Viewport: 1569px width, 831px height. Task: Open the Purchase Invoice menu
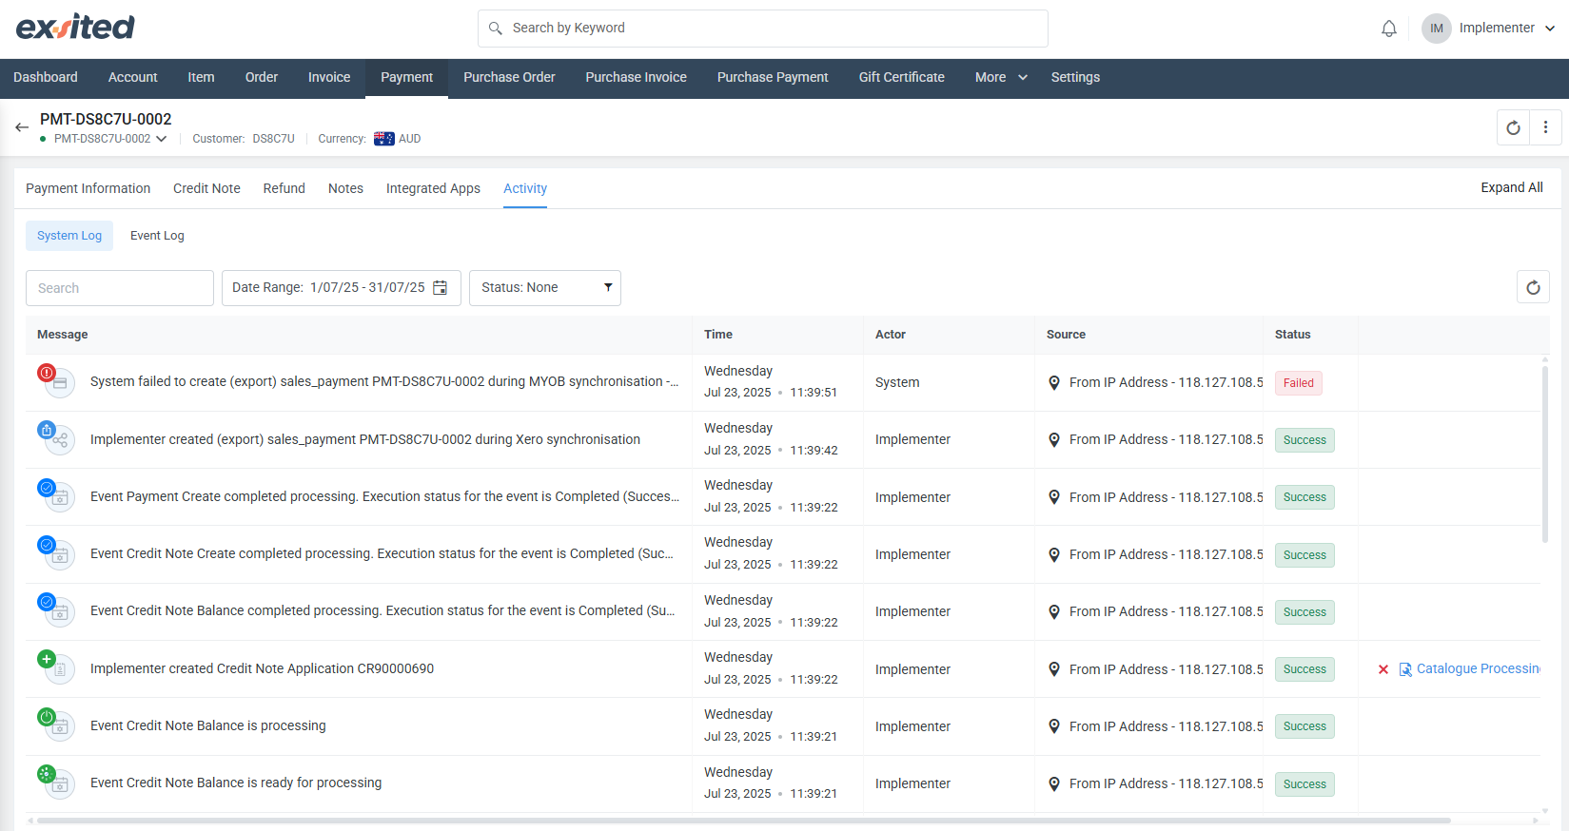636,78
